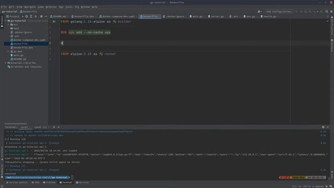Toggle the Database side tool window
This screenshot has width=334, height=188.
point(332,45)
